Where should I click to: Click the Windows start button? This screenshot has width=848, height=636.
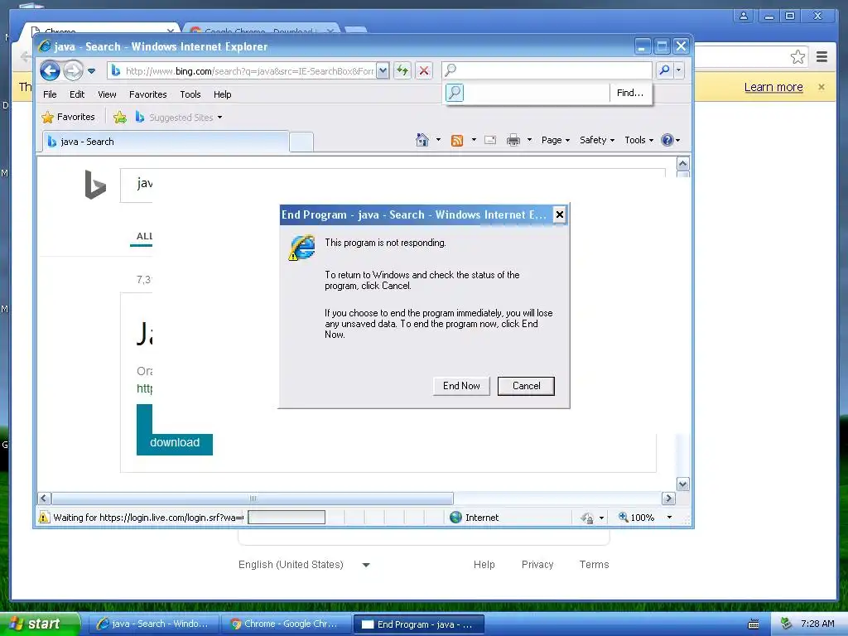(x=40, y=624)
